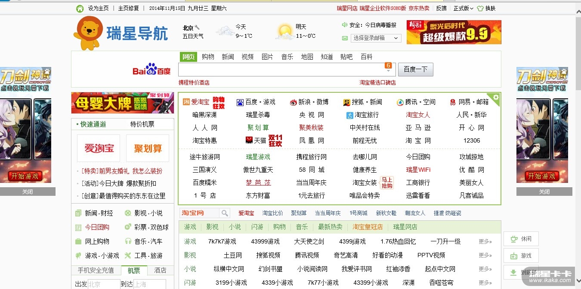Click the 聚划算 large button
The height and width of the screenshot is (289, 581).
coord(148,148)
